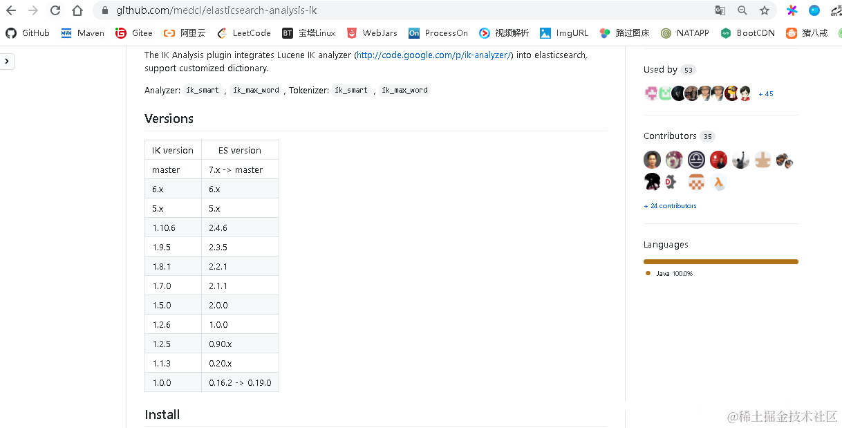Open the ImgURL bookmark
The width and height of the screenshot is (842, 428).
564,32
